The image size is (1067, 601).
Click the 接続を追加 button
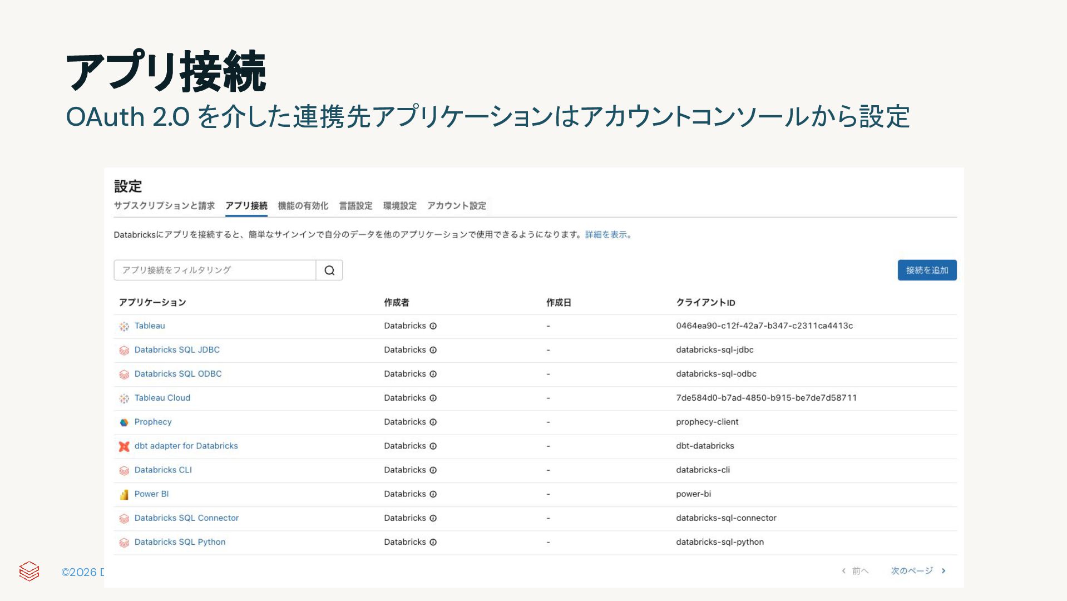927,270
